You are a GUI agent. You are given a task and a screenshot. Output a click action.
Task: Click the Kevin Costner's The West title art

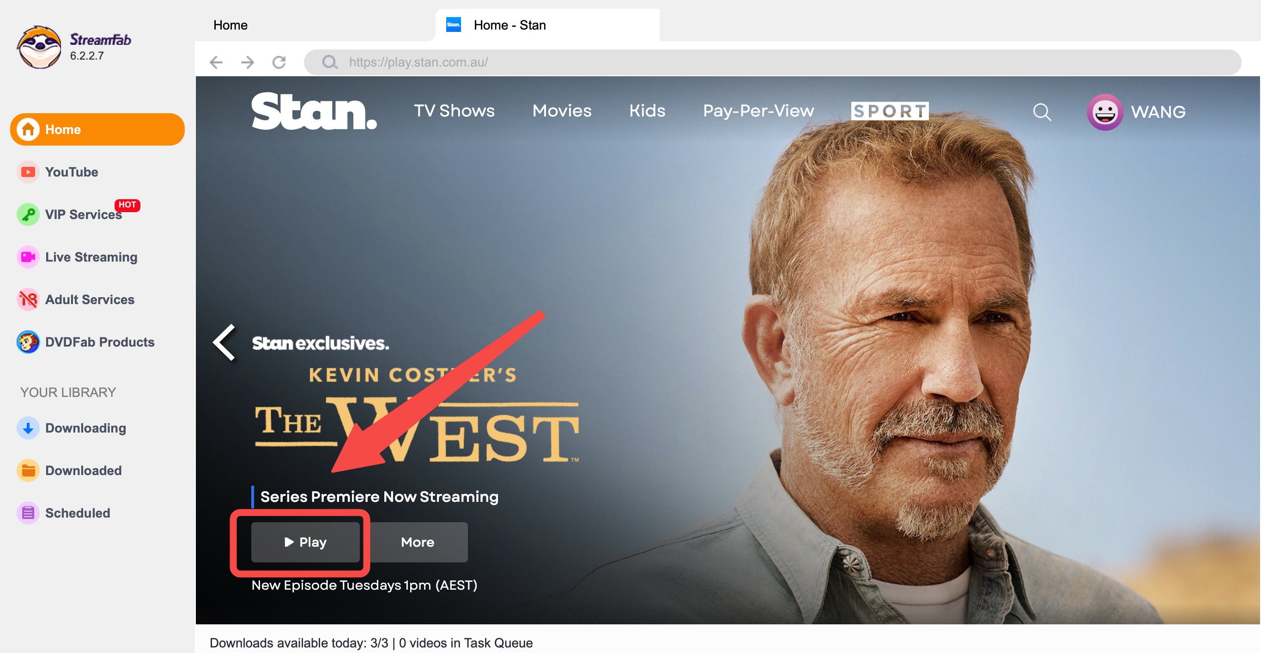click(417, 415)
